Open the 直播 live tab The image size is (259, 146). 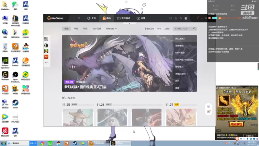[x=141, y=18]
